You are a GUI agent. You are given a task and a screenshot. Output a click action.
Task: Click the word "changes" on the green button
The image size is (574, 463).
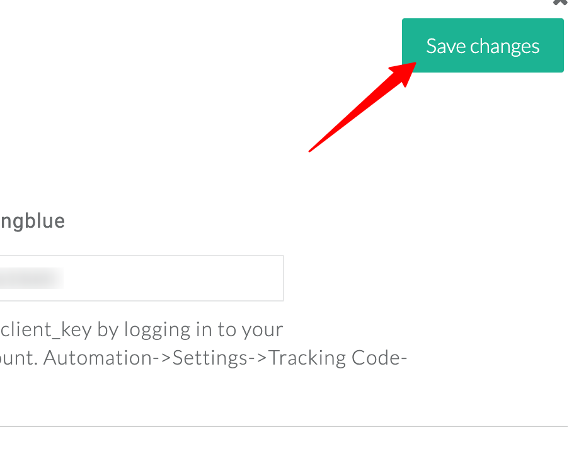click(x=505, y=47)
